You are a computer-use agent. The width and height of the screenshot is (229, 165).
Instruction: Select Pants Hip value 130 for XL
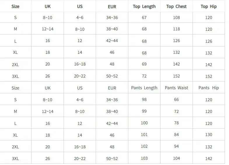click(209, 135)
